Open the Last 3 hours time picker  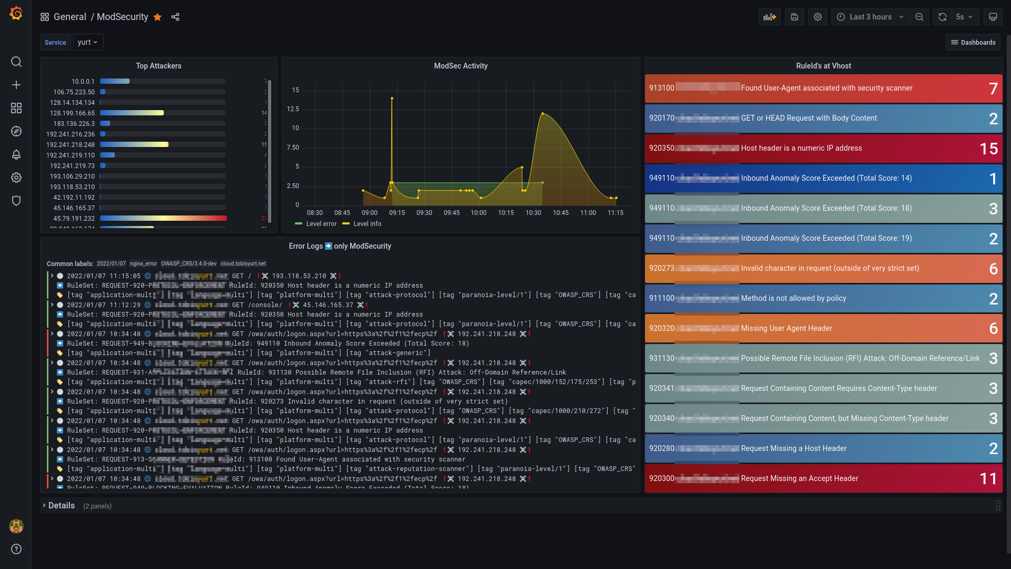click(870, 17)
